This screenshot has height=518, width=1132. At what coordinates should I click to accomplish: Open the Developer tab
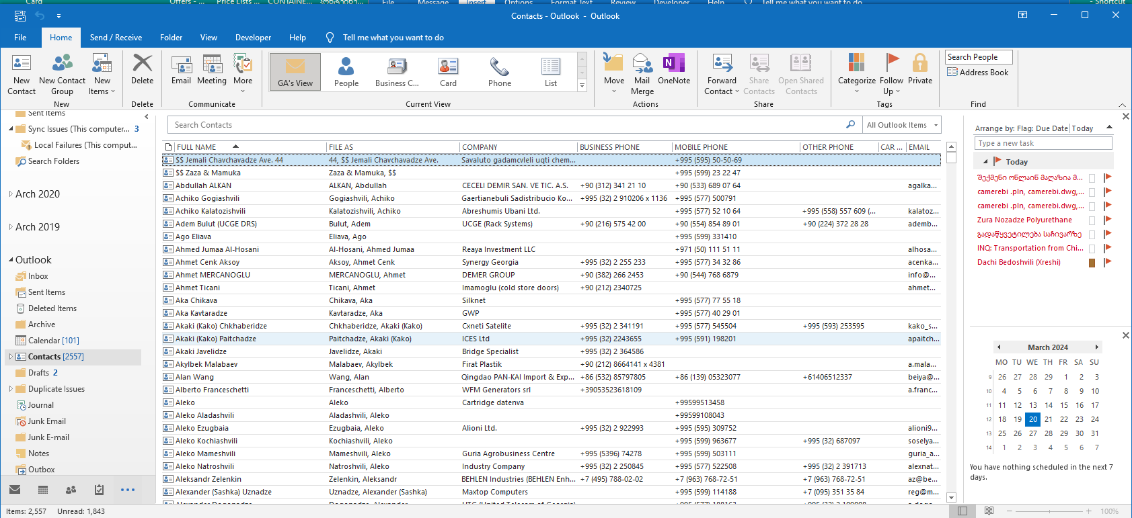coord(254,38)
